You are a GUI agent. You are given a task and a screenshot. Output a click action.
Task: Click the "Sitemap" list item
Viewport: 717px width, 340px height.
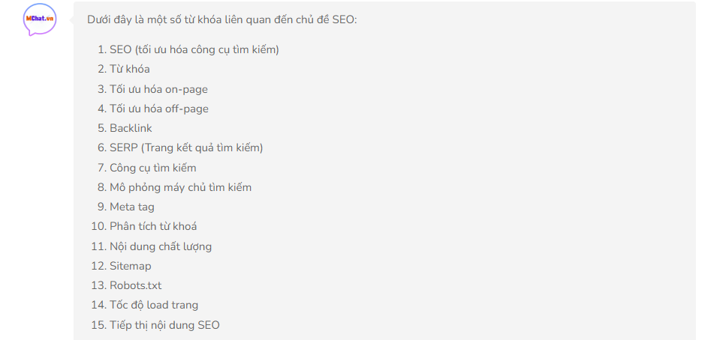(131, 266)
